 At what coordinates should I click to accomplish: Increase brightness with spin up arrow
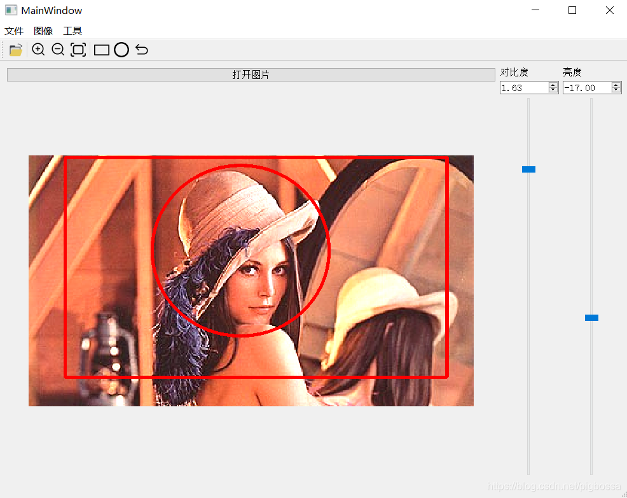click(616, 85)
